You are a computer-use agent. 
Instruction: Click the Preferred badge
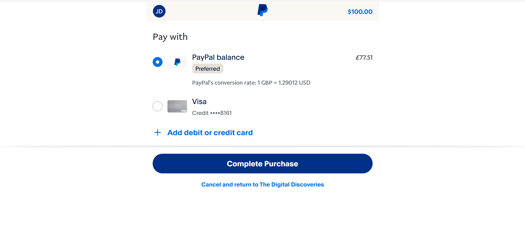click(x=207, y=69)
